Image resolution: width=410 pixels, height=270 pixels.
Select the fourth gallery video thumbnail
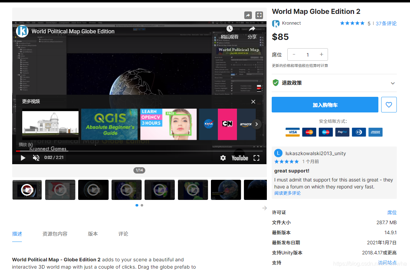pos(126,190)
